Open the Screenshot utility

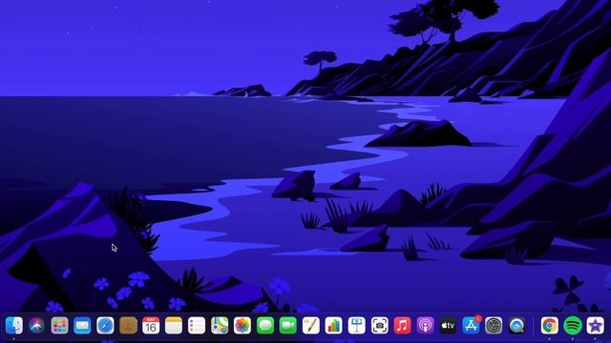pos(380,326)
